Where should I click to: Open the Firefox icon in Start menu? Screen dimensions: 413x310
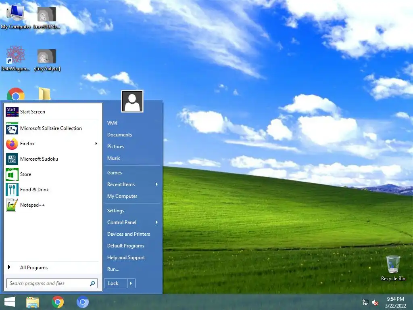[x=12, y=144]
